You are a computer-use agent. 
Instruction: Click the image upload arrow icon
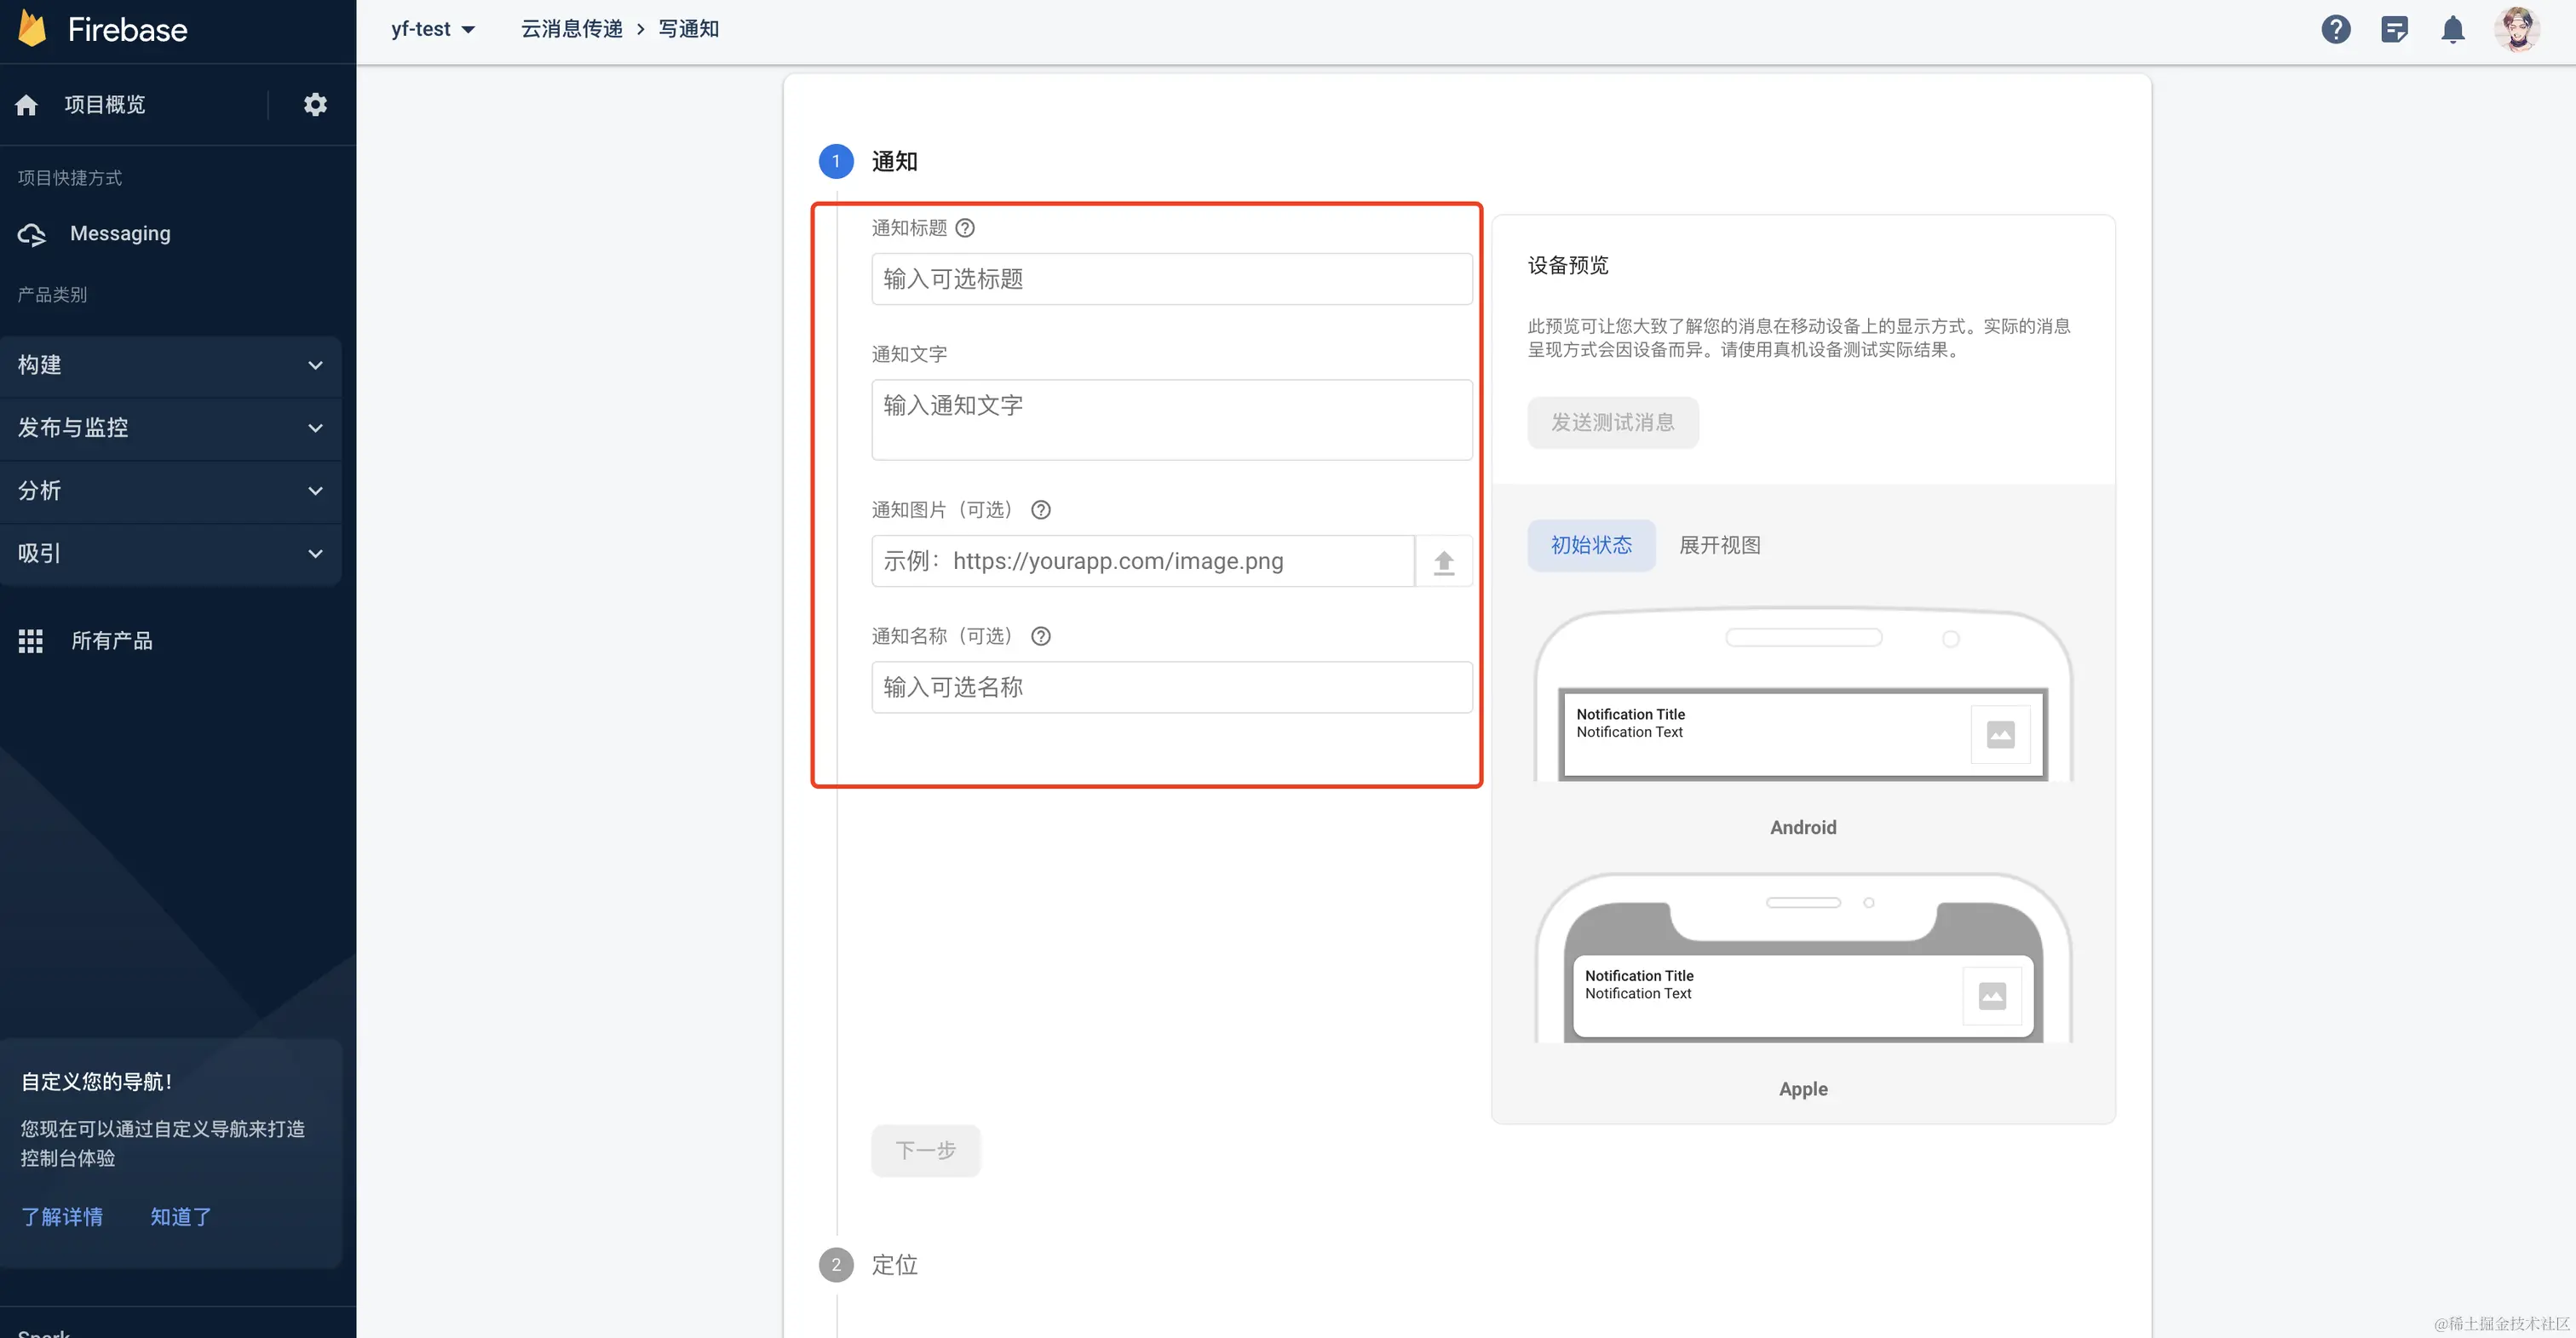(1443, 562)
